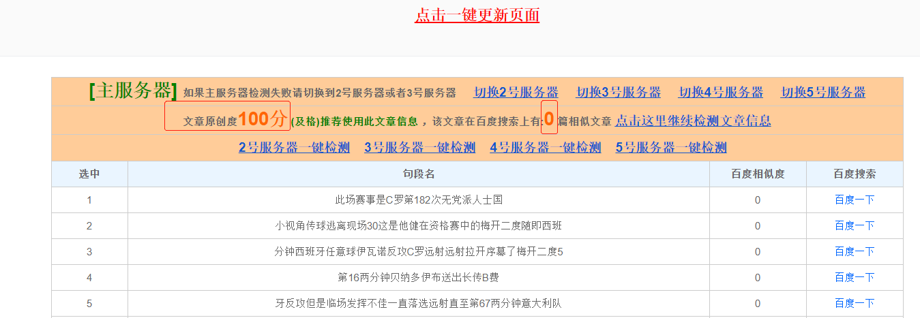Open 点击这里继续检测文章信息 link
The height and width of the screenshot is (318, 920).
coord(693,121)
